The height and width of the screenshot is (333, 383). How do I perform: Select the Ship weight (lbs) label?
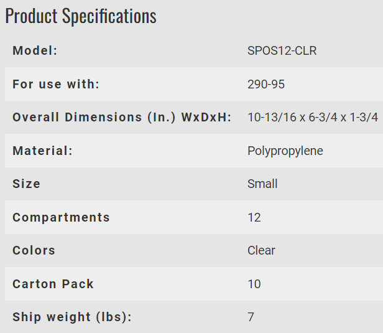pos(72,317)
